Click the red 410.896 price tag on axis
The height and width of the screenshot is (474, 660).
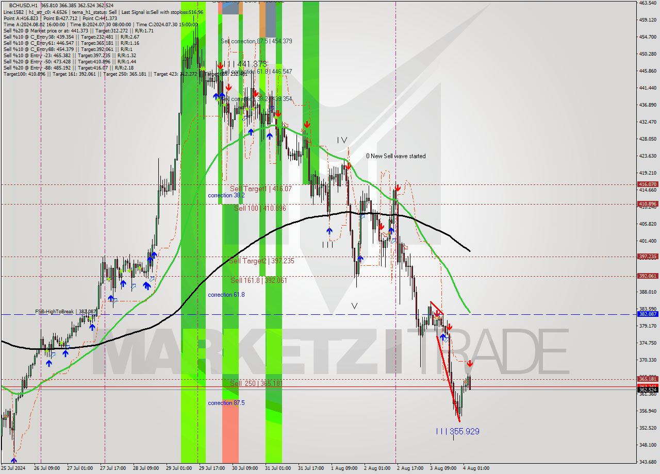648,204
